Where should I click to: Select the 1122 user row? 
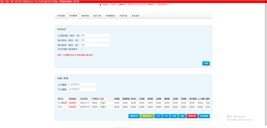pyautogui.click(x=133, y=107)
